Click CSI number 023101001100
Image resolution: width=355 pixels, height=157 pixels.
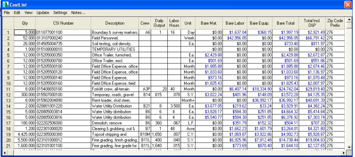[63, 145]
